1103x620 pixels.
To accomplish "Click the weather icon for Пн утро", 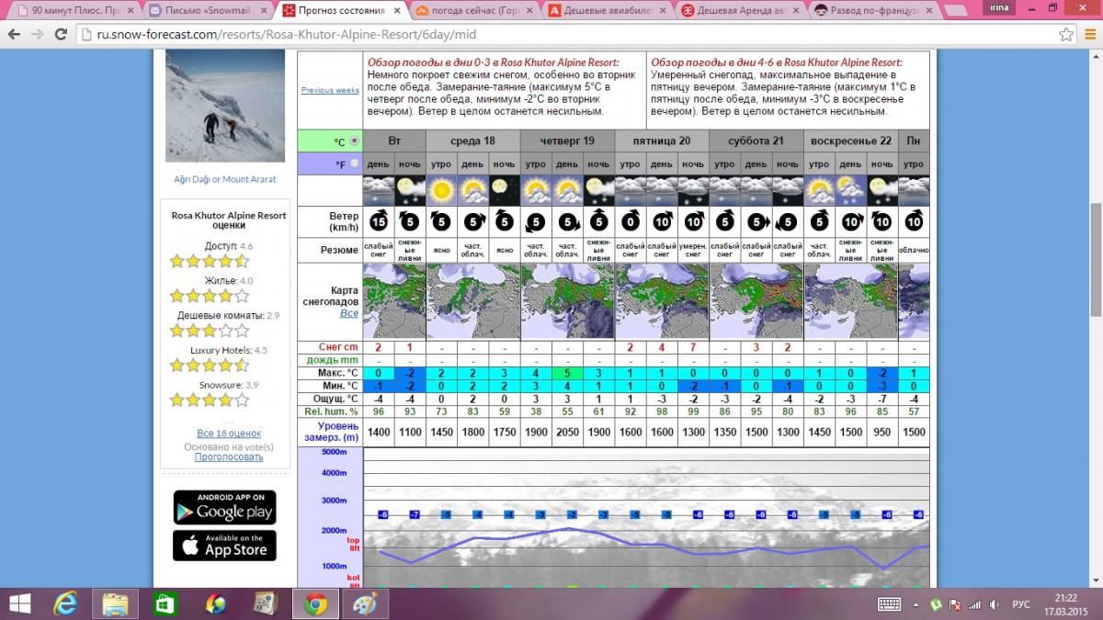I will [x=914, y=190].
